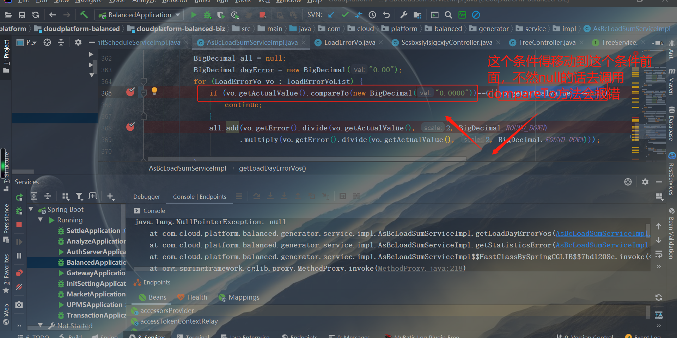Select the Console | Endpoints tab
The image size is (677, 338).
pos(200,197)
